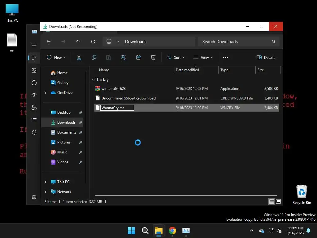Click the search magnifier in Search Downloads

(x=274, y=42)
